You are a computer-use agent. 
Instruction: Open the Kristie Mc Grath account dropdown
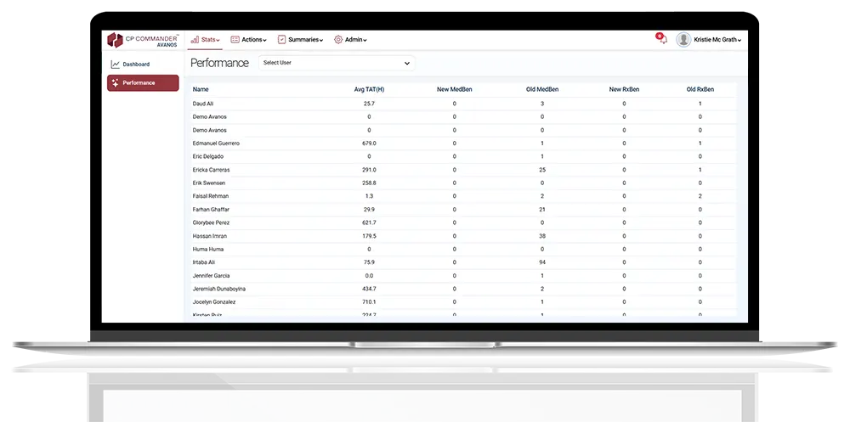tap(717, 40)
